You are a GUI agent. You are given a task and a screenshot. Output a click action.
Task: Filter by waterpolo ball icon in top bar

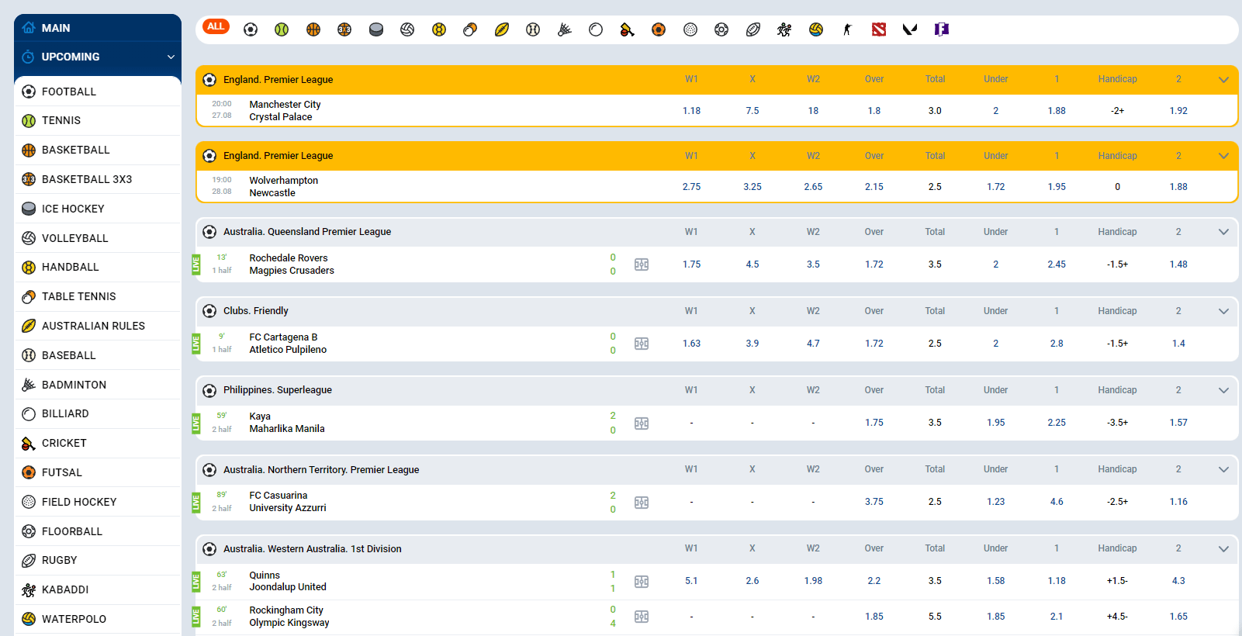click(x=816, y=29)
